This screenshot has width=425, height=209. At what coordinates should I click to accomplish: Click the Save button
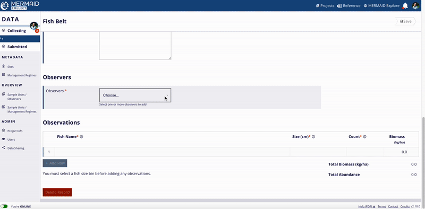pos(405,21)
